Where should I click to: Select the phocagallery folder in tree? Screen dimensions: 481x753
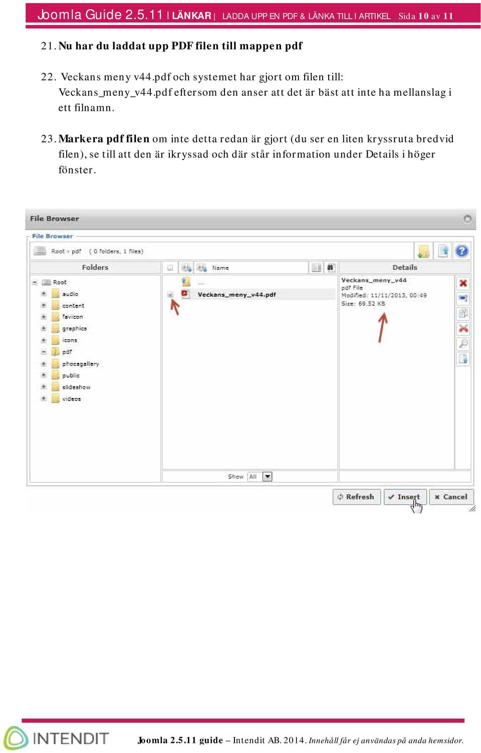click(x=81, y=363)
